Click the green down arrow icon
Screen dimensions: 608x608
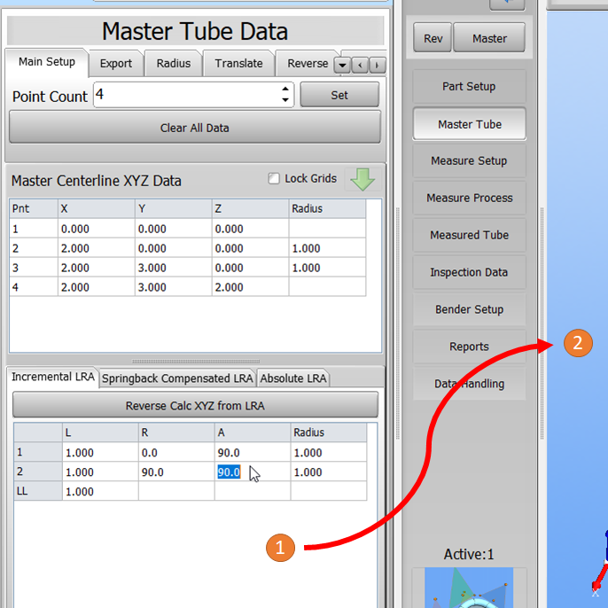362,179
